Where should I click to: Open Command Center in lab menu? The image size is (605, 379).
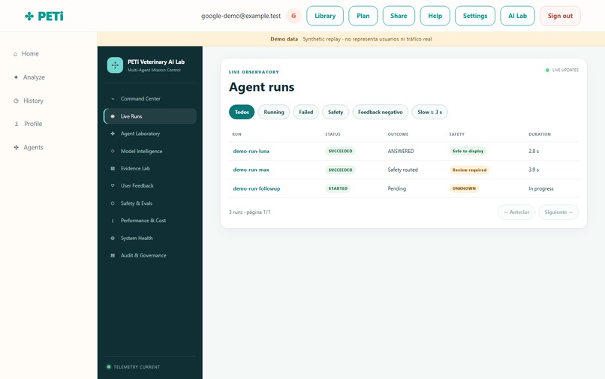150,99
